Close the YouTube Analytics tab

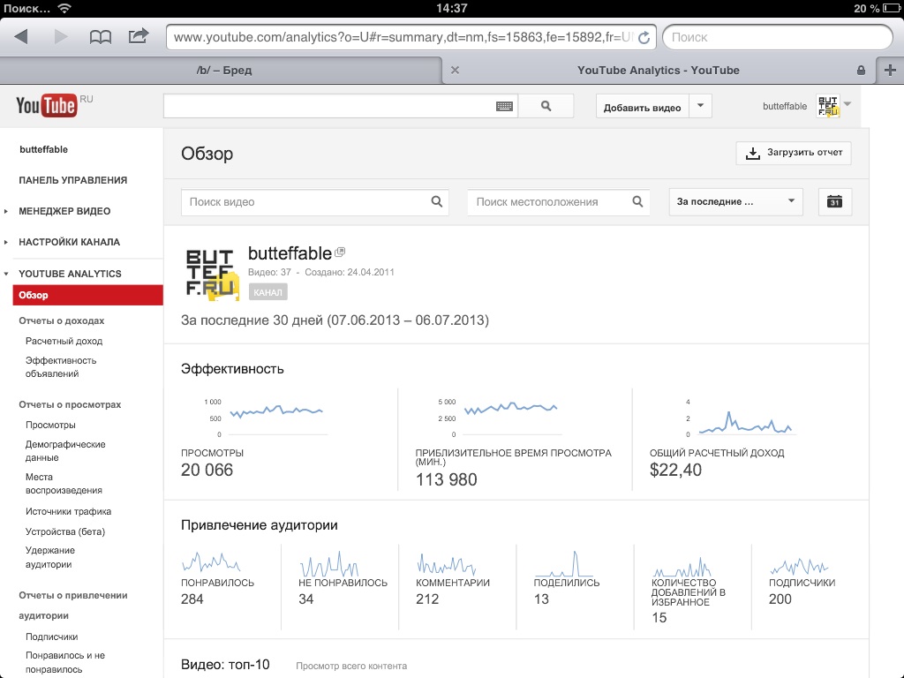point(455,71)
